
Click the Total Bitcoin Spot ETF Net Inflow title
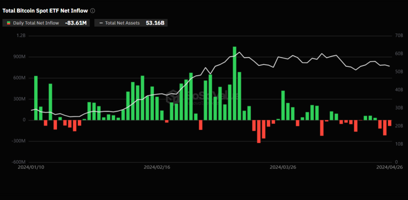pos(45,10)
